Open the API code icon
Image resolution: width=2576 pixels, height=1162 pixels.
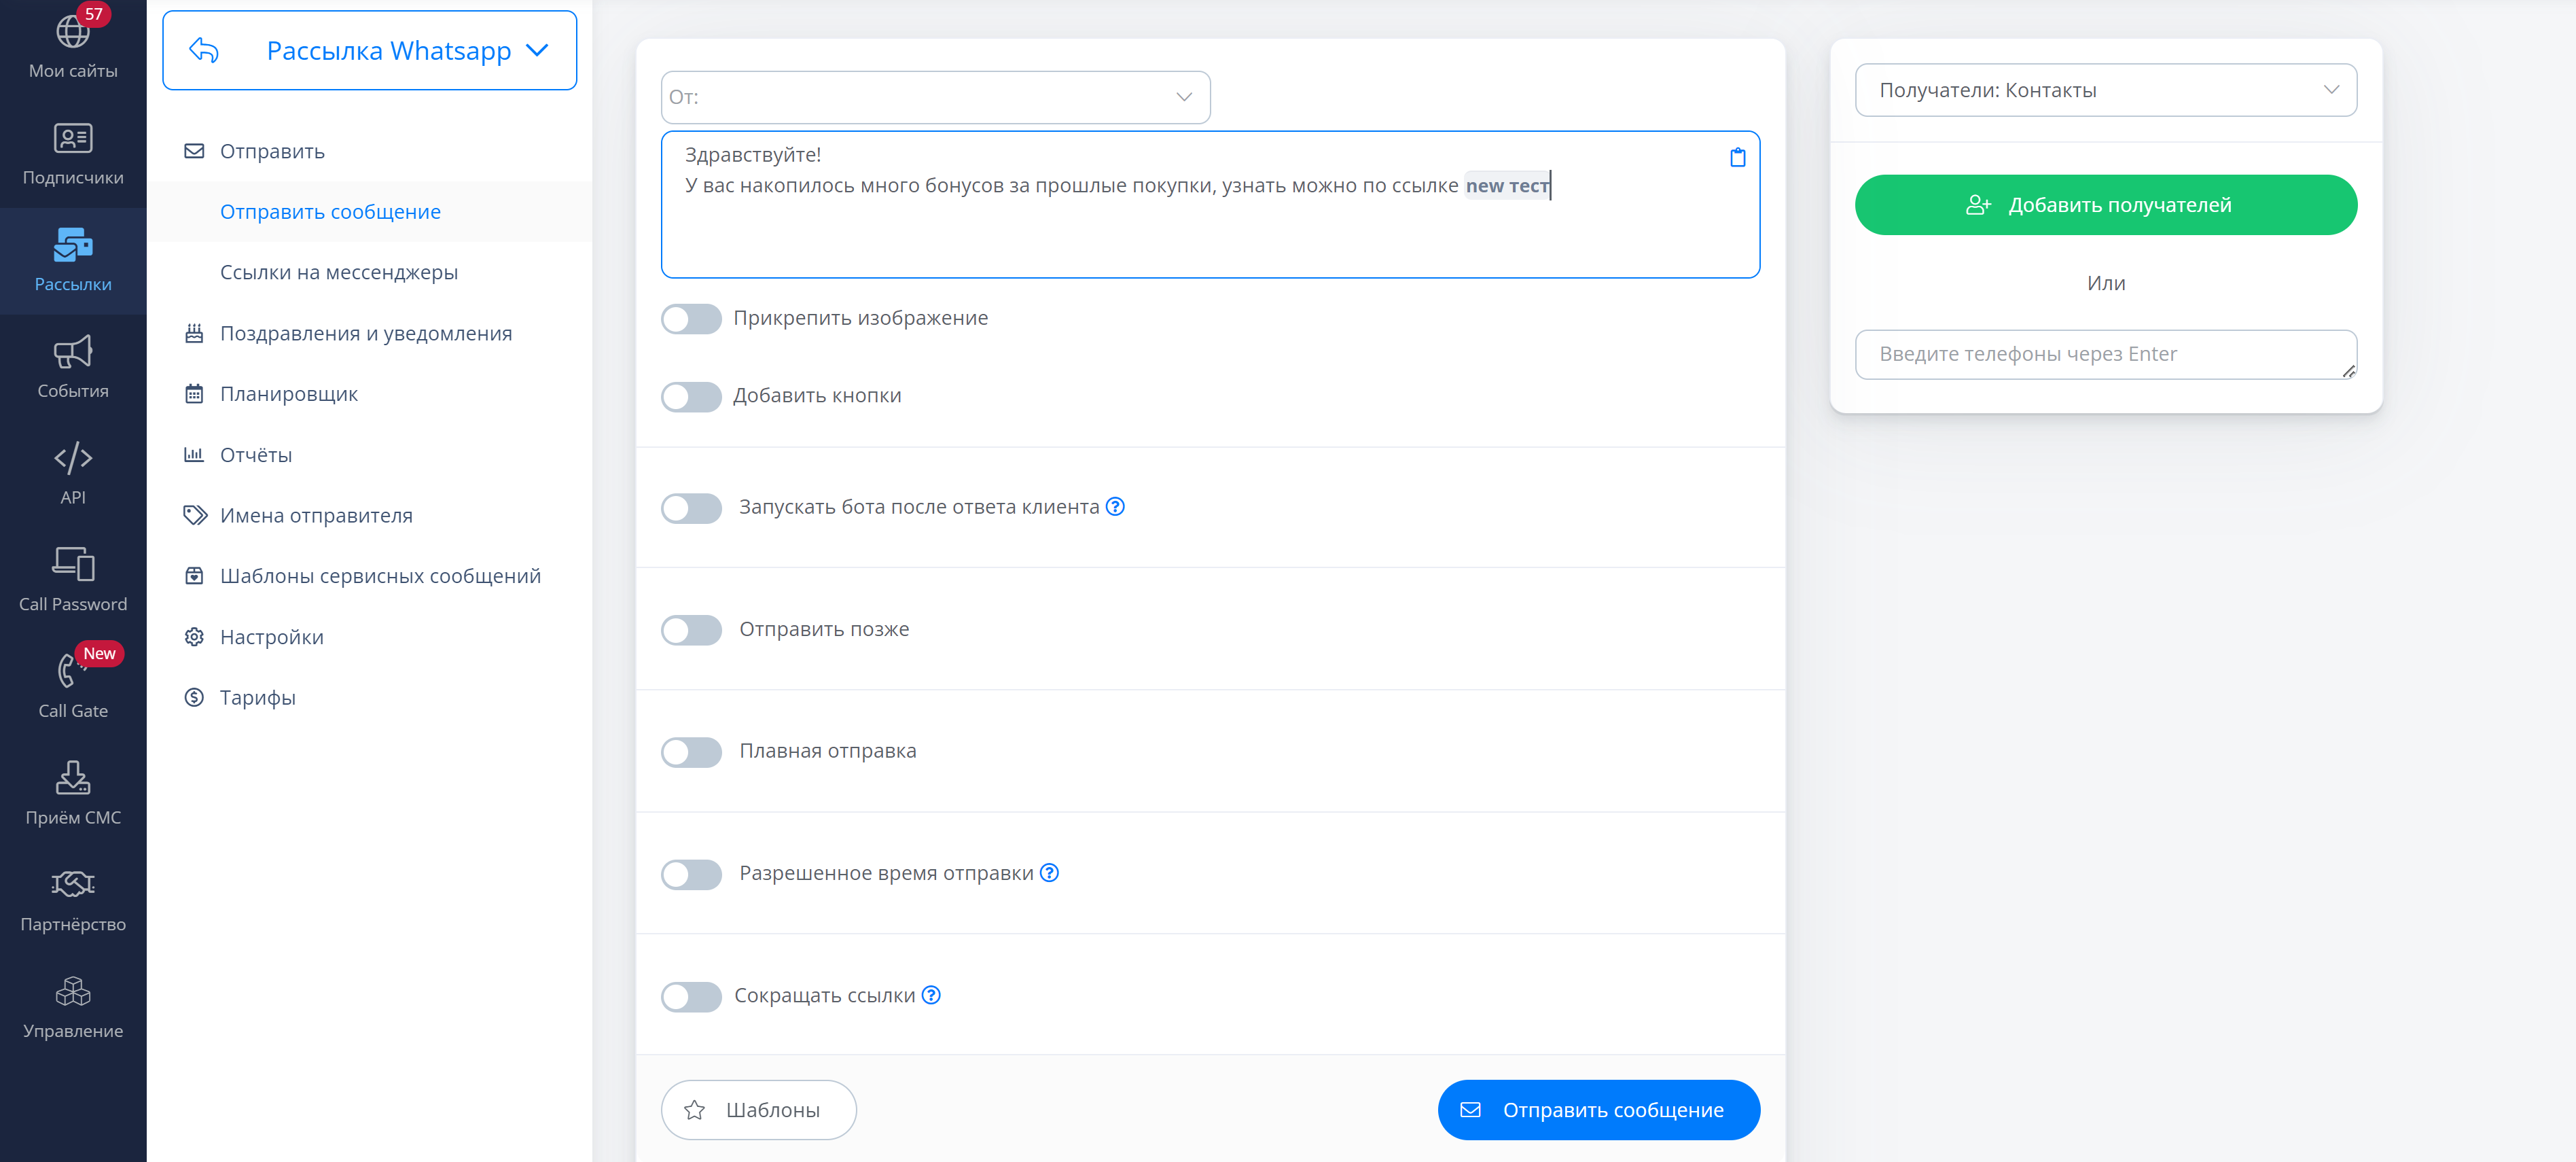pyautogui.click(x=72, y=459)
